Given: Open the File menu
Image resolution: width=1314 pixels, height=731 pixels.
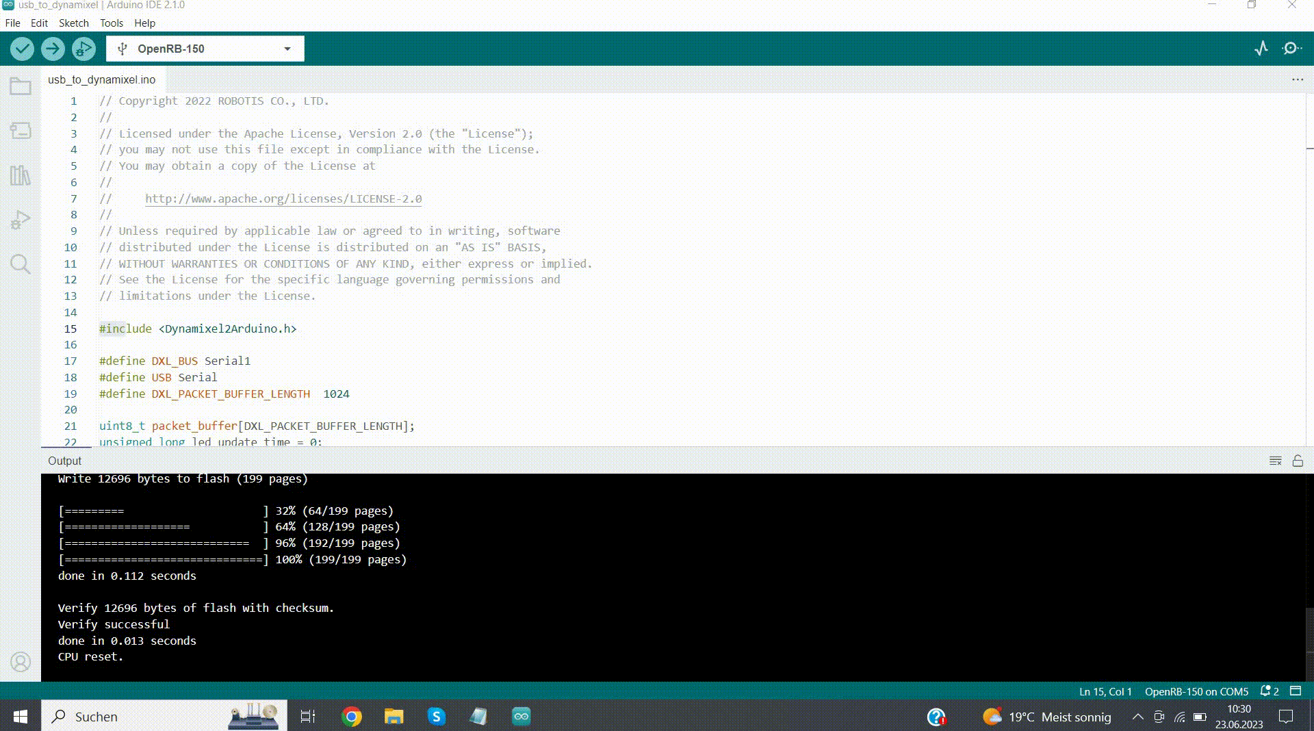Looking at the screenshot, I should (x=12, y=23).
